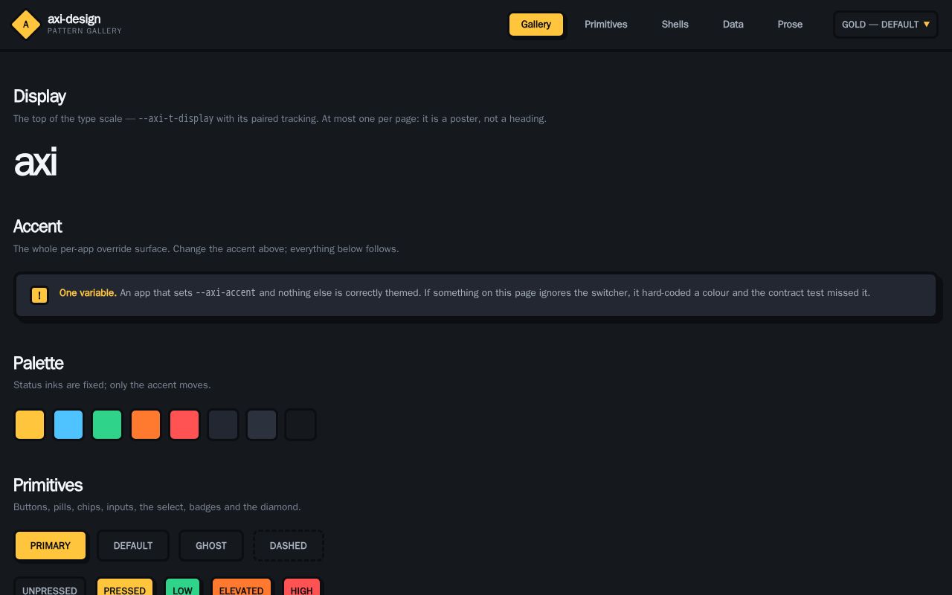Open the GOLD — DEFAULT accent dropdown
This screenshot has width=952, height=595.
885,25
